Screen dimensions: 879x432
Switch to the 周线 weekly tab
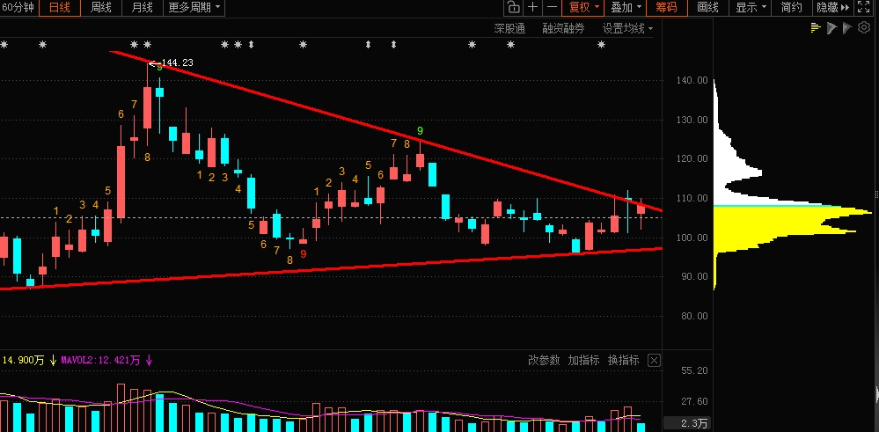click(x=101, y=7)
